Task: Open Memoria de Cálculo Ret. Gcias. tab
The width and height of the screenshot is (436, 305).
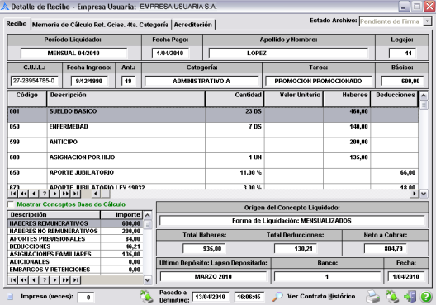Action: [100, 25]
